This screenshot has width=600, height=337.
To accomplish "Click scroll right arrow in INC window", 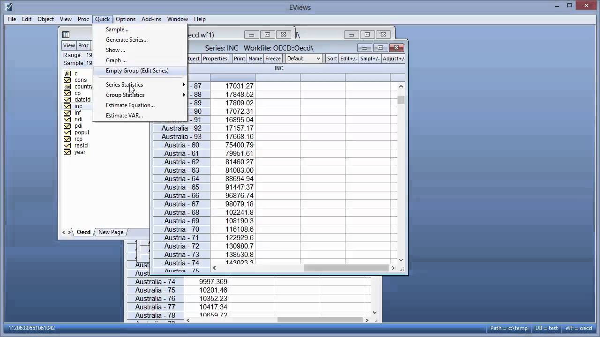I will coord(393,268).
